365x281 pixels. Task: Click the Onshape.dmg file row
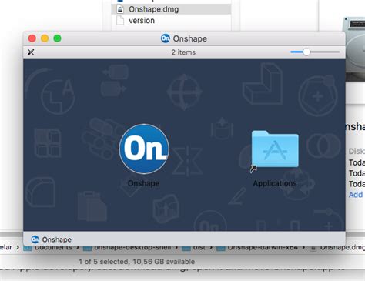(171, 9)
